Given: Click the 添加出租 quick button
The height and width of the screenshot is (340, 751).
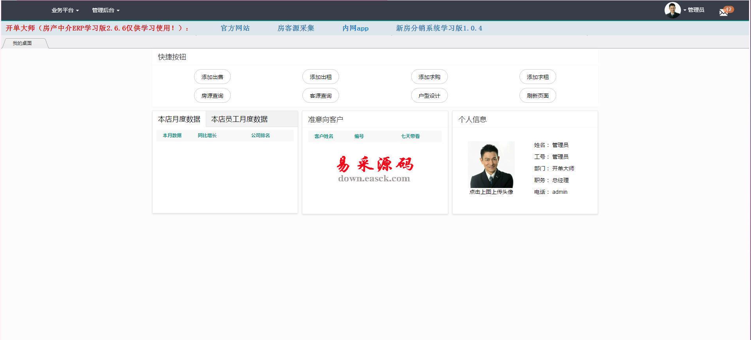Looking at the screenshot, I should pyautogui.click(x=321, y=77).
